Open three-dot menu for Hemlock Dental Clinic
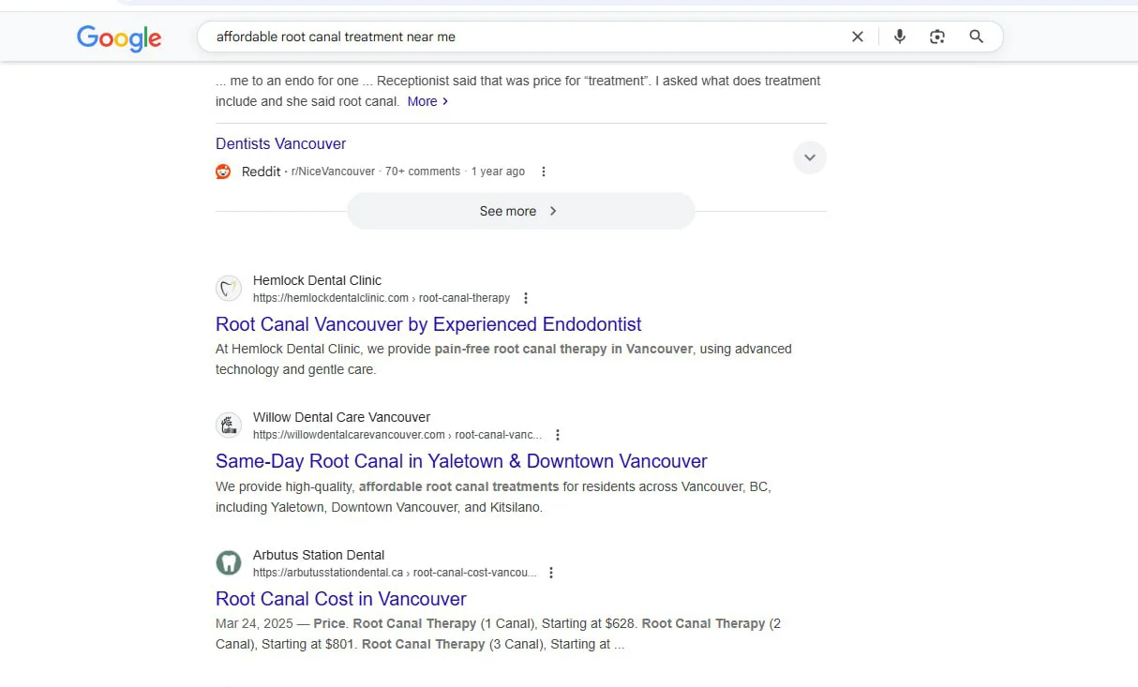The width and height of the screenshot is (1138, 687). click(526, 298)
